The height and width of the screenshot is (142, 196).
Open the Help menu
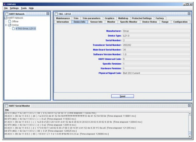tap(31, 8)
